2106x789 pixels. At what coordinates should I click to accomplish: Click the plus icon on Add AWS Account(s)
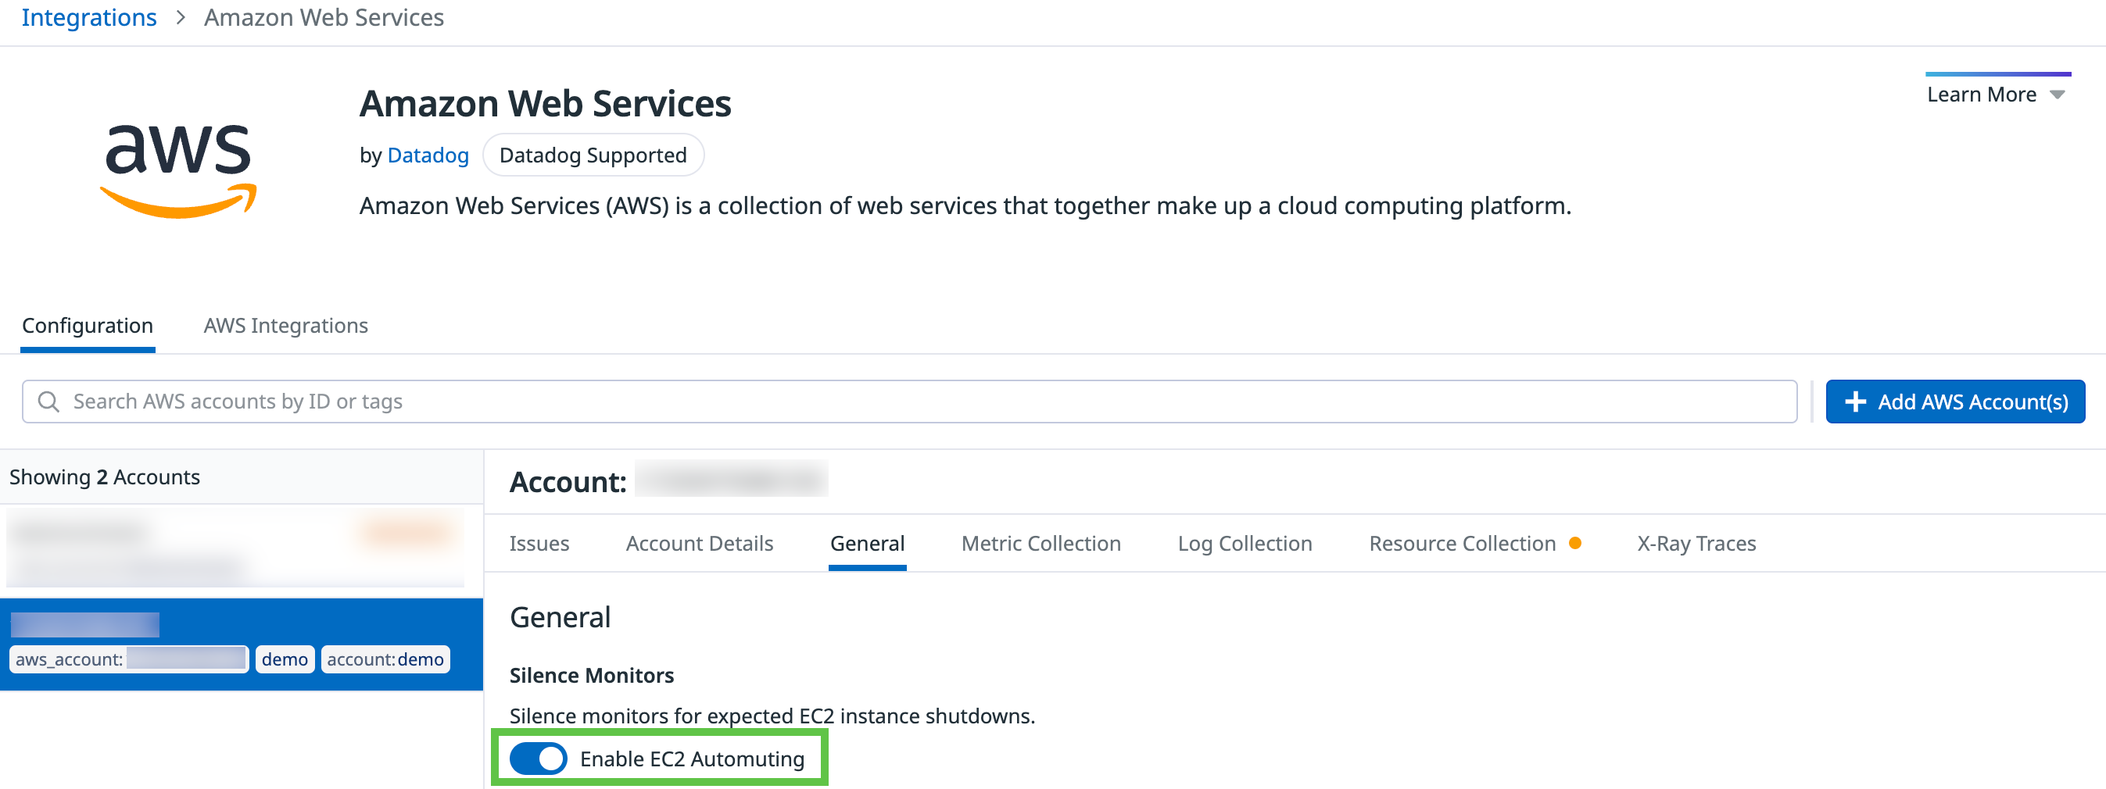[1855, 402]
